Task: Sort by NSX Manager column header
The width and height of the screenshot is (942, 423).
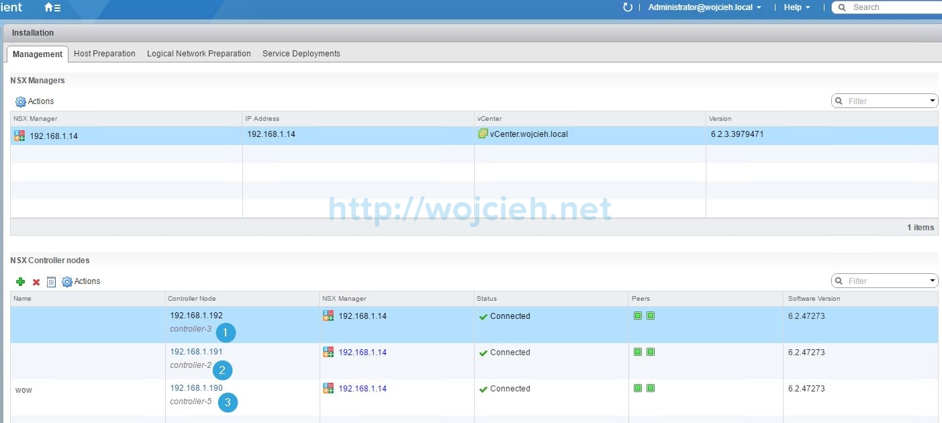Action: click(x=126, y=119)
